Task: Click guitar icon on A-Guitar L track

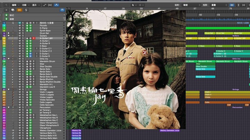Action: click(13, 41)
